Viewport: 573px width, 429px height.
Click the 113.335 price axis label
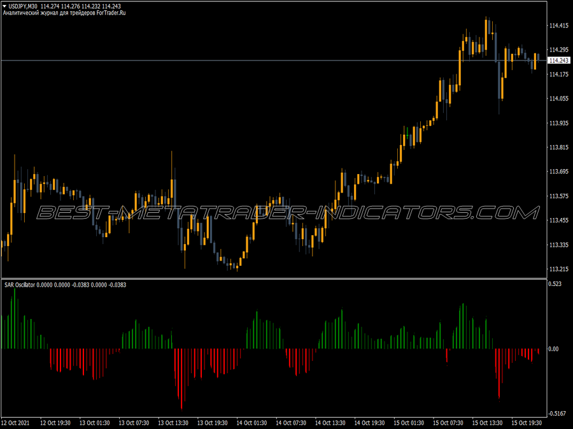coord(559,245)
